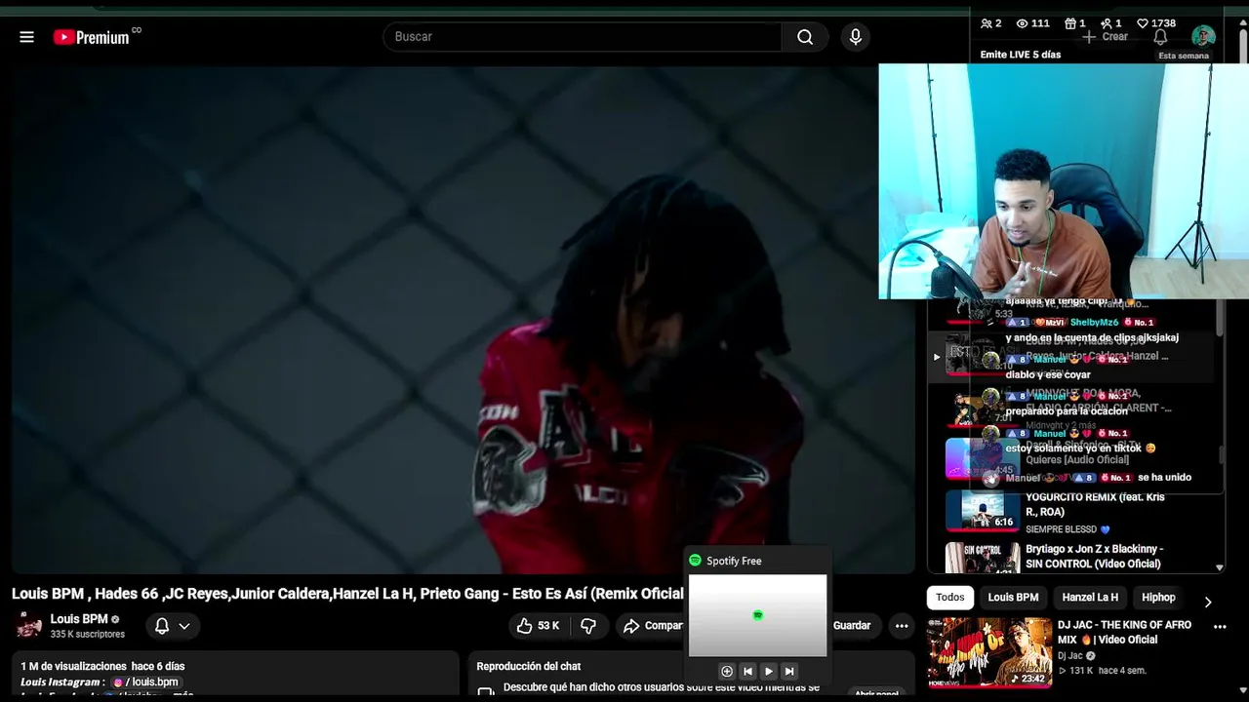1249x702 pixels.
Task: Open the account avatar menu
Action: 1203,37
